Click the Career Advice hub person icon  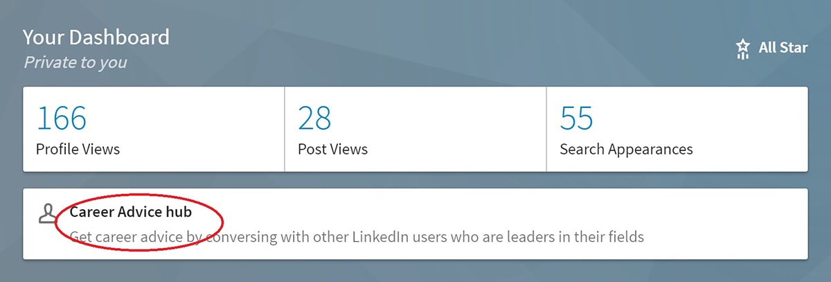[x=48, y=213]
